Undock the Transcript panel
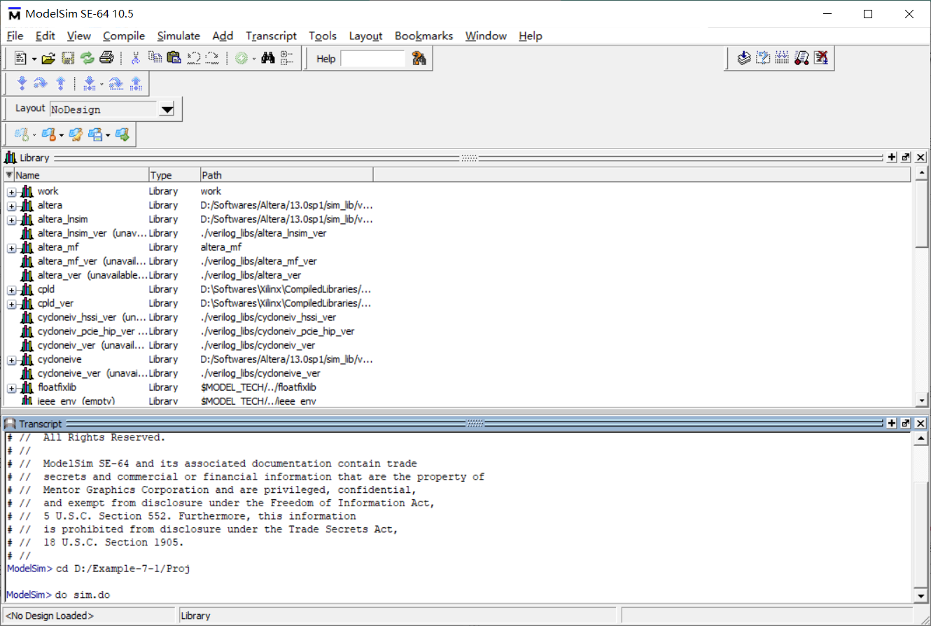The width and height of the screenshot is (931, 626). (906, 423)
